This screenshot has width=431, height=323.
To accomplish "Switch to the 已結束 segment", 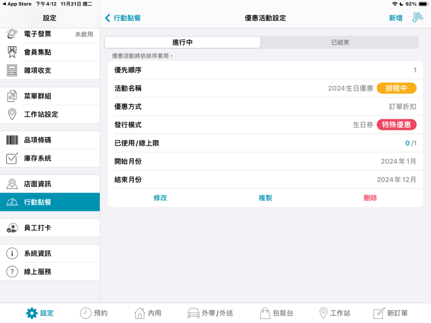I will point(340,42).
